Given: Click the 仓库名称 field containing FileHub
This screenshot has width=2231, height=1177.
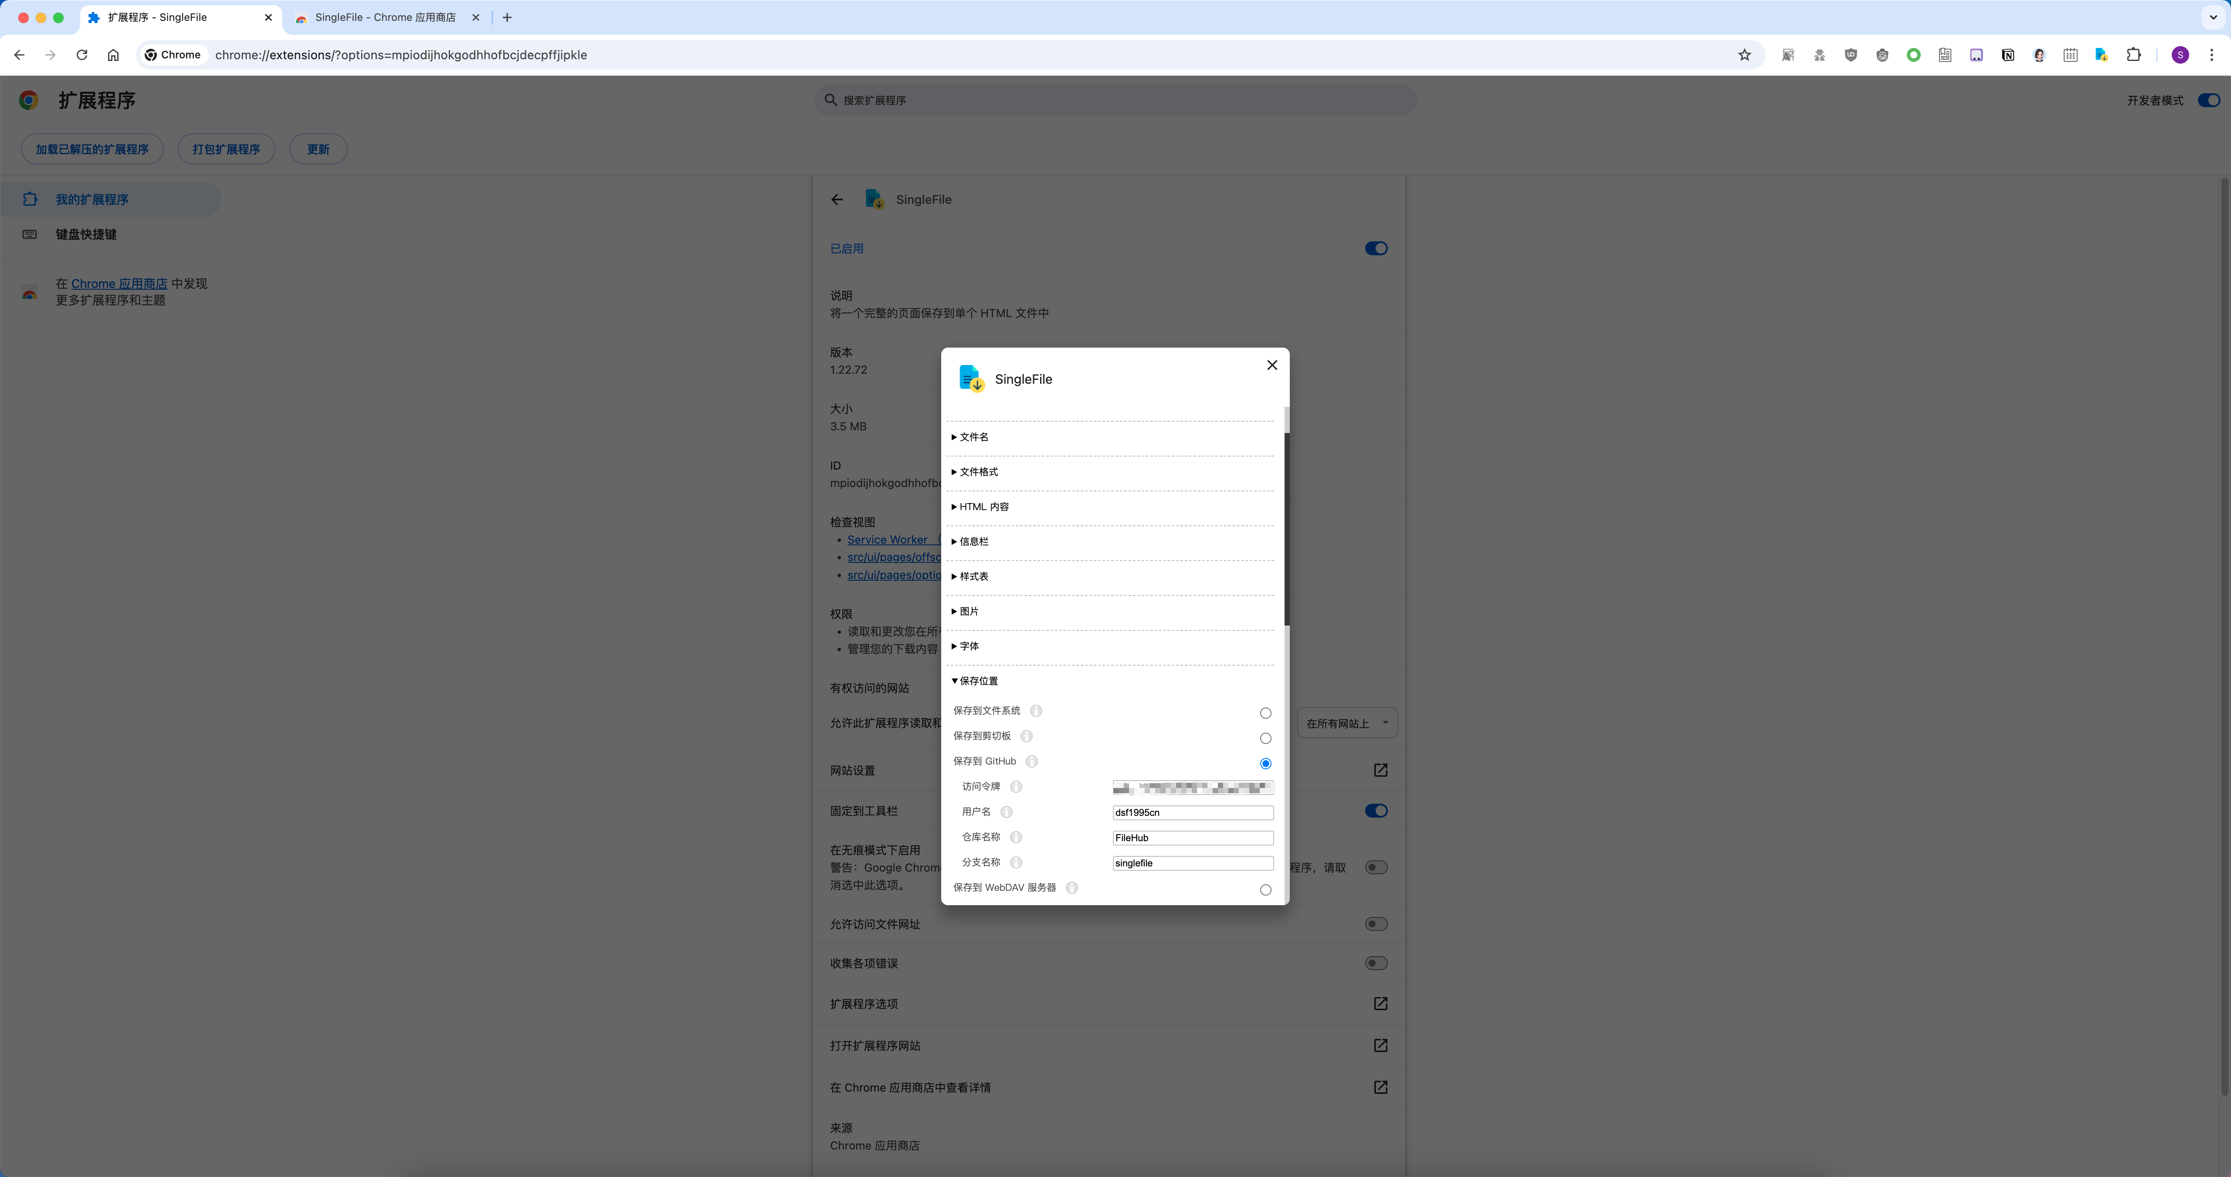Looking at the screenshot, I should [1193, 838].
